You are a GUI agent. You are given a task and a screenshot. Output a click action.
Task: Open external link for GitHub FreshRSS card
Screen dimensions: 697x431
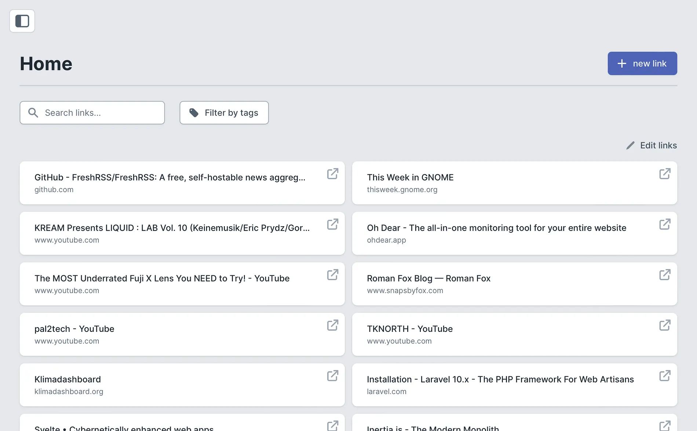point(333,174)
